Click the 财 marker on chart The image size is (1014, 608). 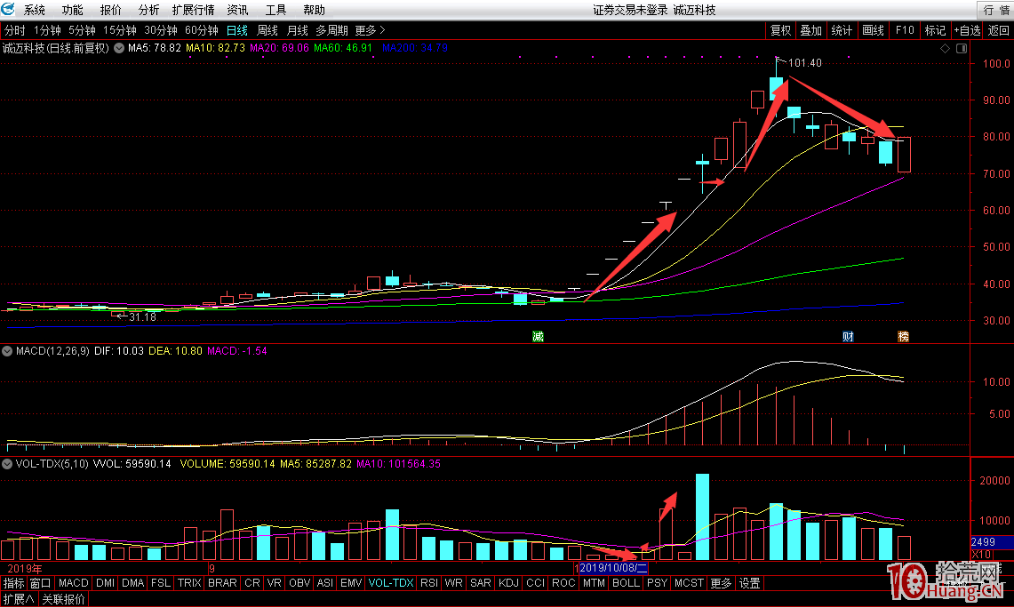[848, 336]
